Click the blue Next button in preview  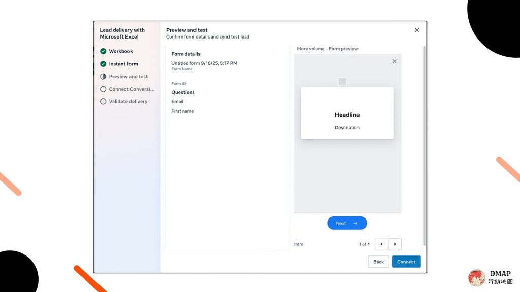coord(347,223)
